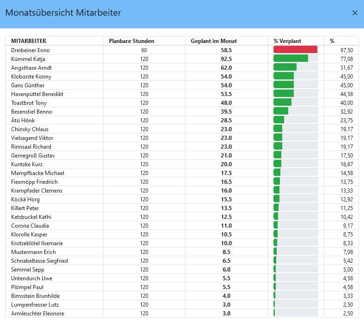Click planned hours value 39.5
Screen dimensions: 364x326
(x=226, y=112)
